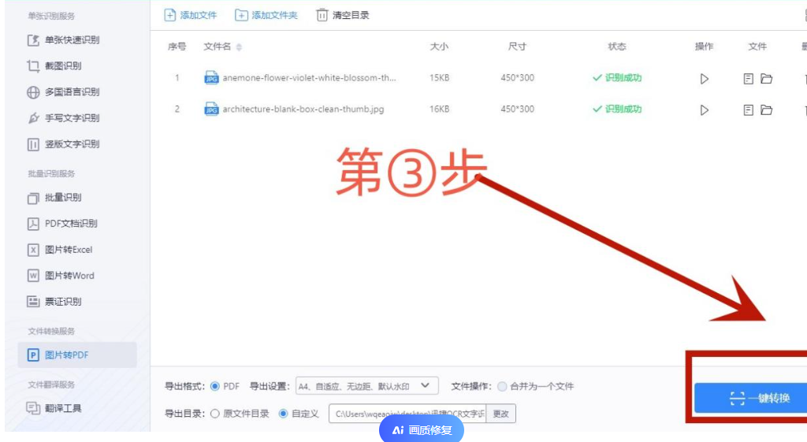The image size is (807, 442).
Task: Click the Ai 画质修复 button
Action: pyautogui.click(x=422, y=429)
